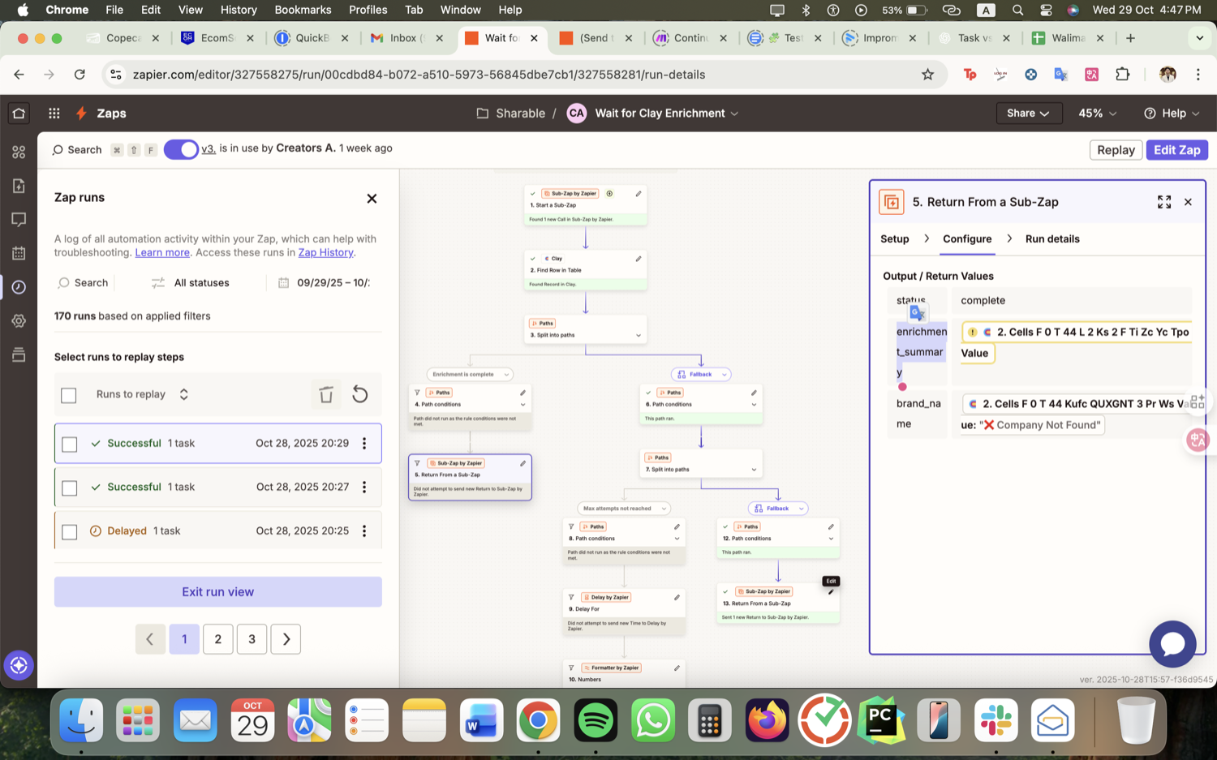Click edit pencil on step 1 Start a Sub-Zap
Viewport: 1217px width, 760px height.
[639, 194]
